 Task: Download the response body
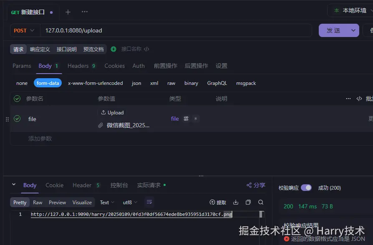point(236,202)
